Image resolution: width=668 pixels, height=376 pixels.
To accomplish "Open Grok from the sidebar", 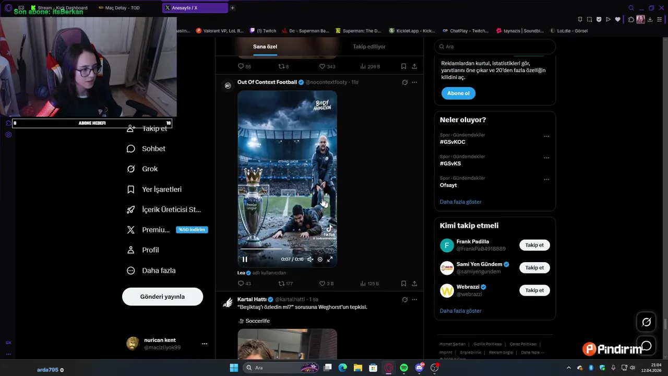I will [x=142, y=169].
